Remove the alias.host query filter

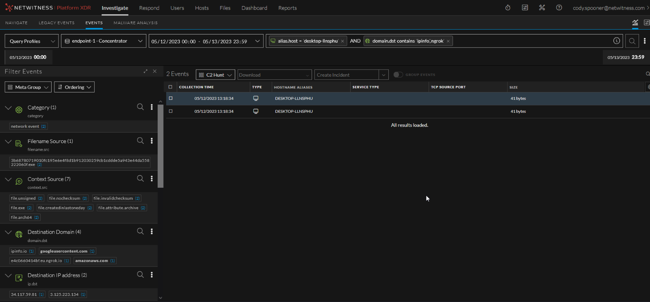[342, 41]
